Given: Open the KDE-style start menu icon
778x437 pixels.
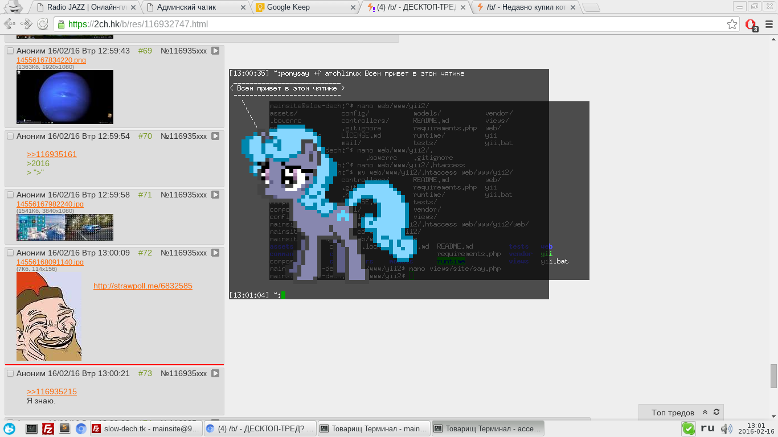Looking at the screenshot, I should 9,428.
